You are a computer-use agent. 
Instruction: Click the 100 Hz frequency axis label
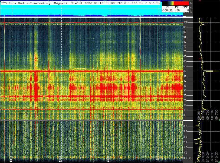(x=186, y=22)
